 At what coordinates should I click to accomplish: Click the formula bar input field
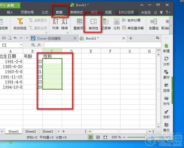click(x=102, y=45)
